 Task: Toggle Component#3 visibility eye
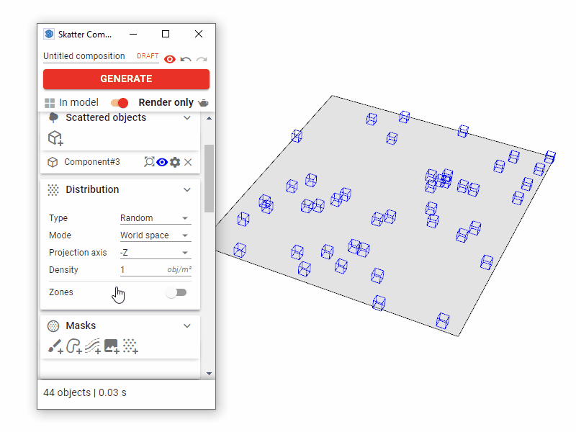click(162, 162)
